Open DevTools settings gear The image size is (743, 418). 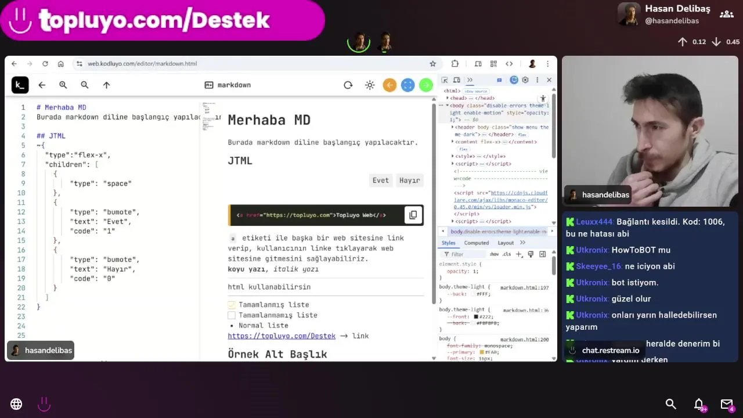point(525,80)
